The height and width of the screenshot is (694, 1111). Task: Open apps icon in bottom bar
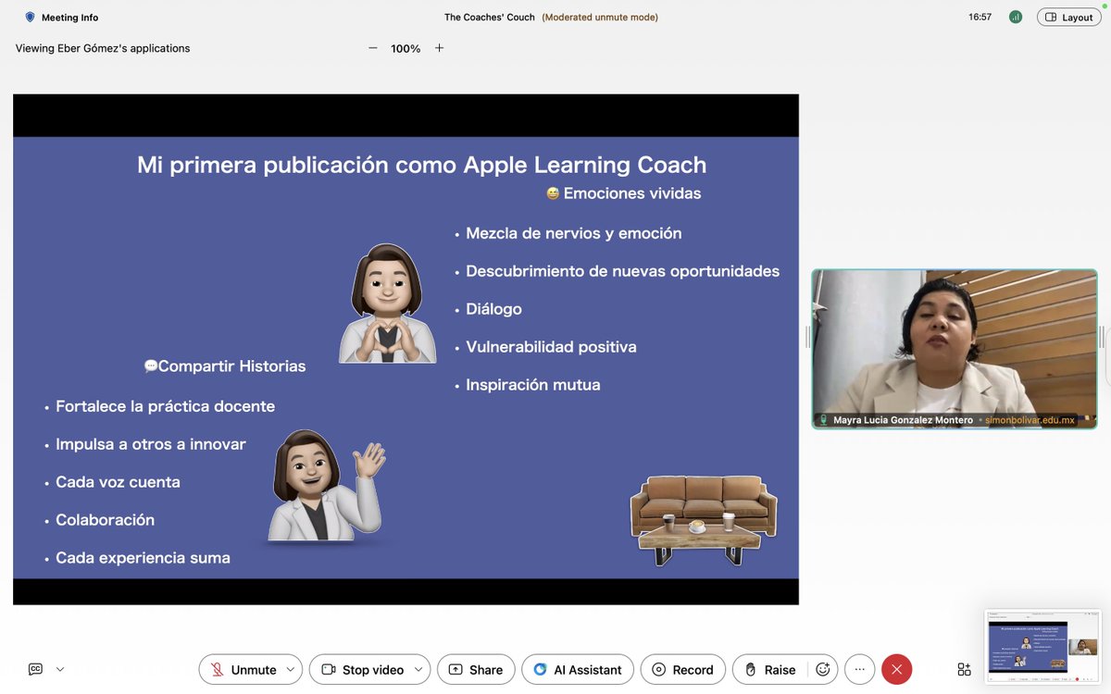click(x=964, y=669)
